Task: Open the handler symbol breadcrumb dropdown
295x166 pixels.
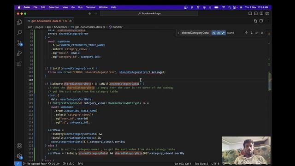Action: (116, 27)
